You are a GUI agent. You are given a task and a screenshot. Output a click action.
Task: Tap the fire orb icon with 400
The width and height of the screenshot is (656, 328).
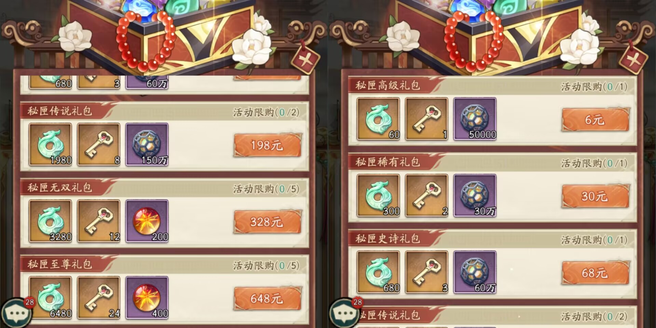click(147, 298)
